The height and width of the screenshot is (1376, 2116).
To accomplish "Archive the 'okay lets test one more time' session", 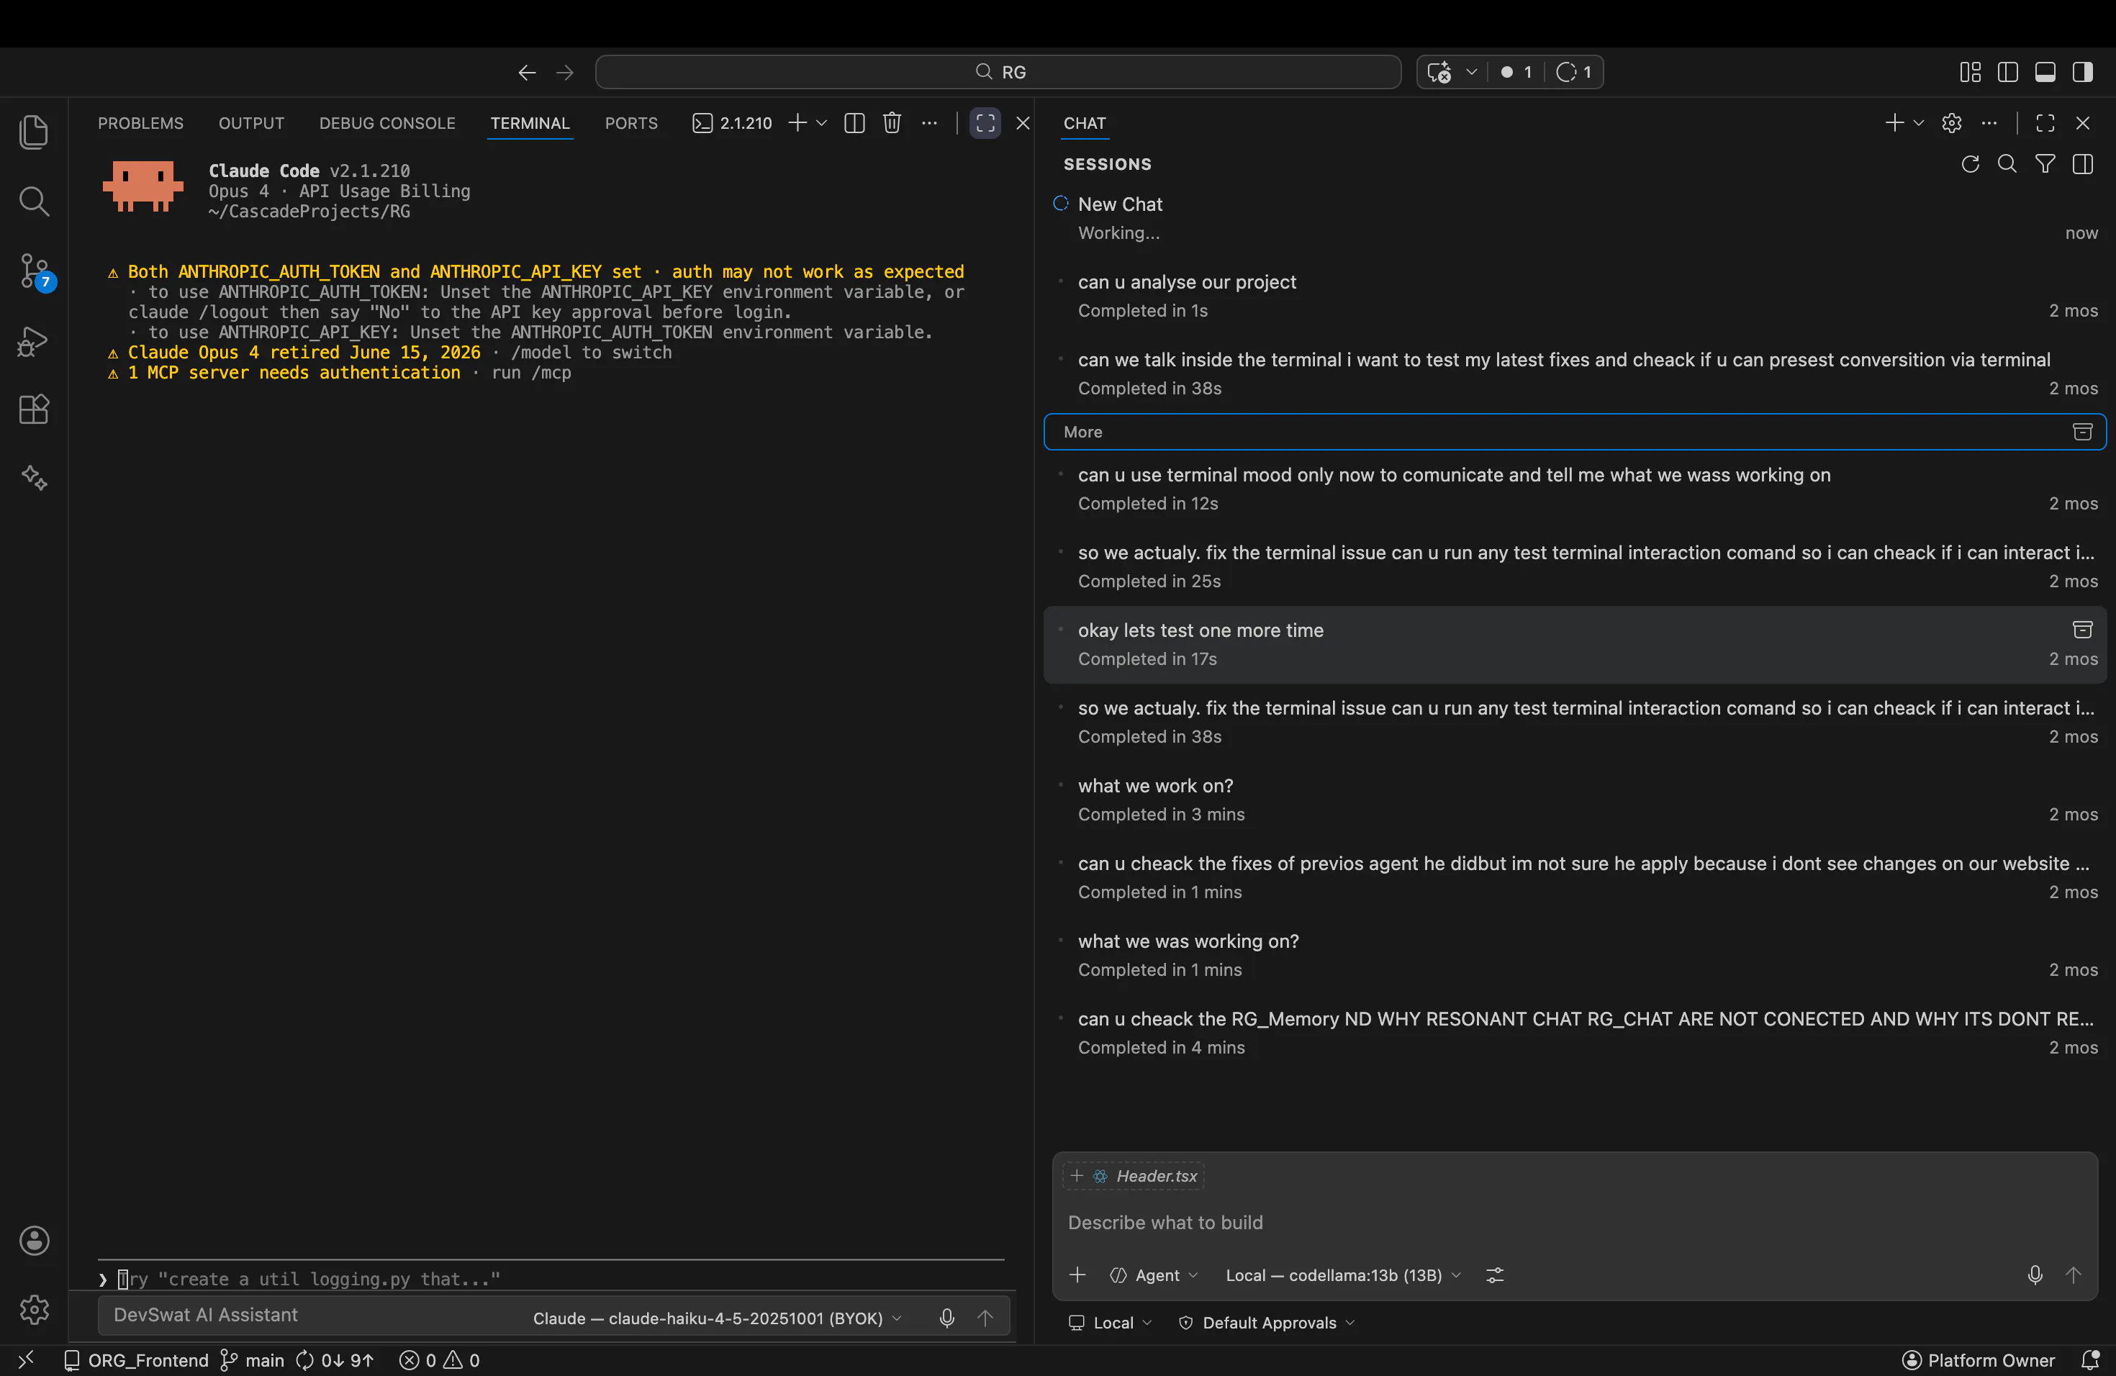I will pos(2082,630).
